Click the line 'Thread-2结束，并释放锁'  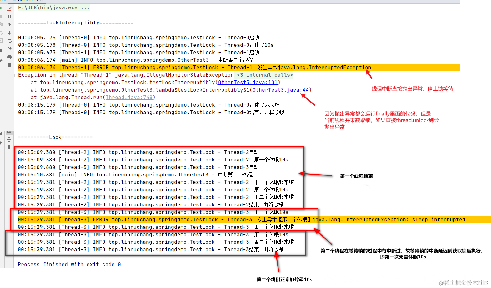tap(151, 205)
